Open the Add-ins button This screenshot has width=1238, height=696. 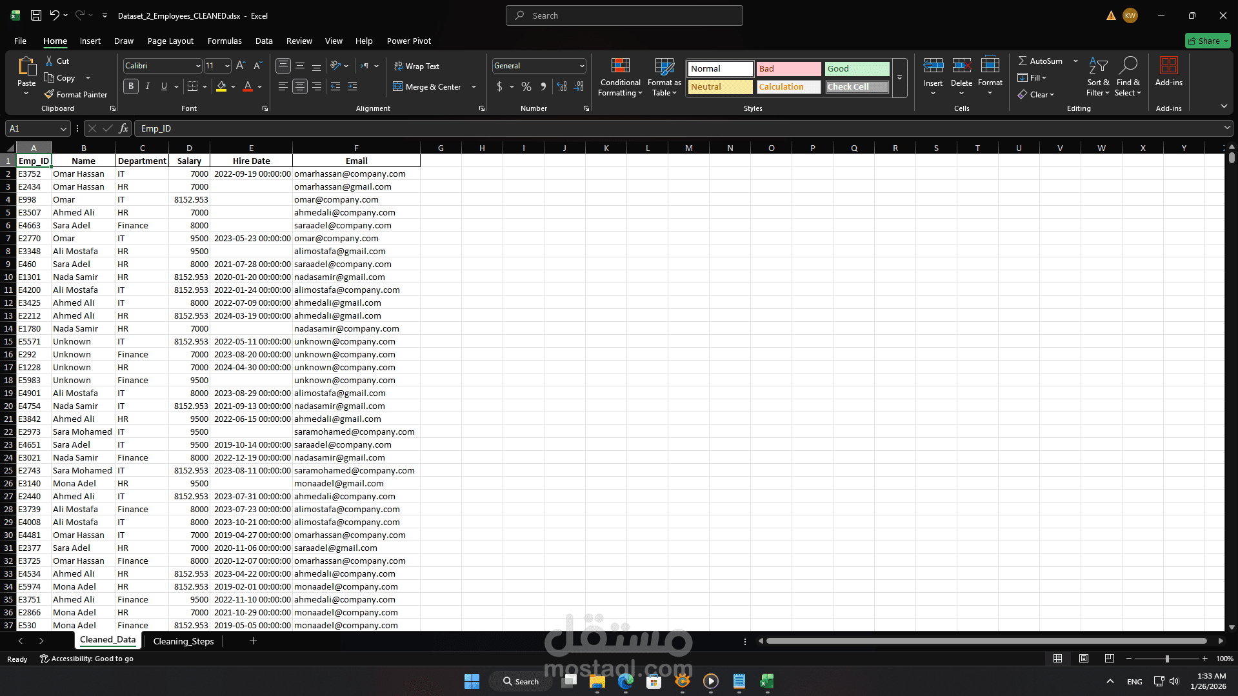(x=1168, y=72)
